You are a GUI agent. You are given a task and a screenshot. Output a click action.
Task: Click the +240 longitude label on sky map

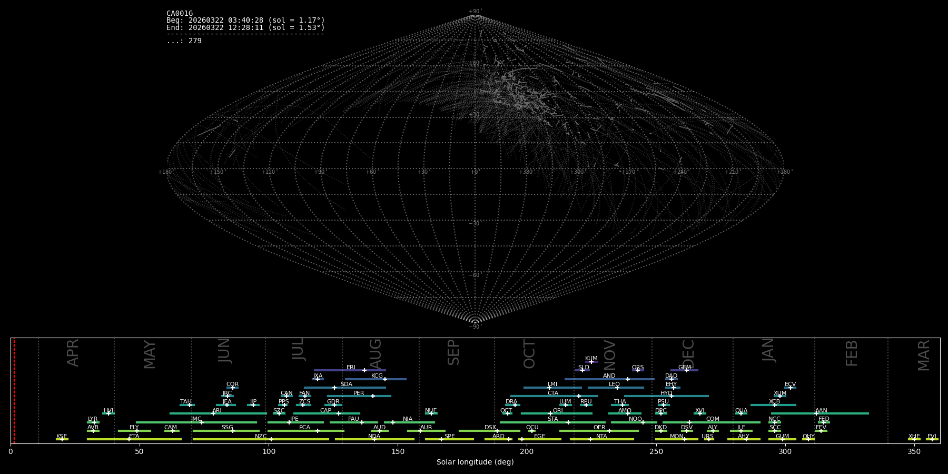point(680,172)
